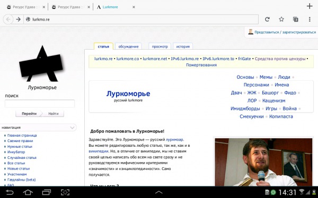Expand the bottom panel up-arrow

tap(159, 192)
